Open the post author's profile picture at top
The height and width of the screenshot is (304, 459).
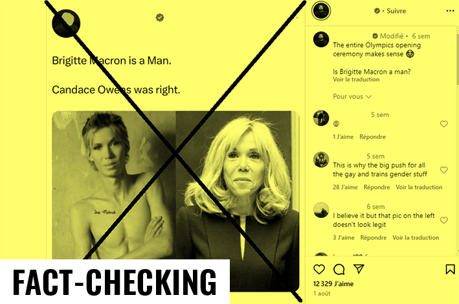(321, 11)
